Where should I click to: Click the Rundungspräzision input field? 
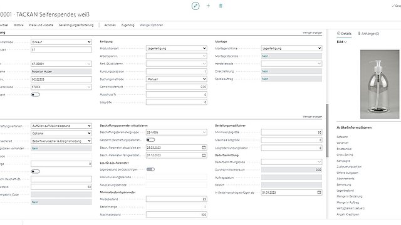(177, 71)
